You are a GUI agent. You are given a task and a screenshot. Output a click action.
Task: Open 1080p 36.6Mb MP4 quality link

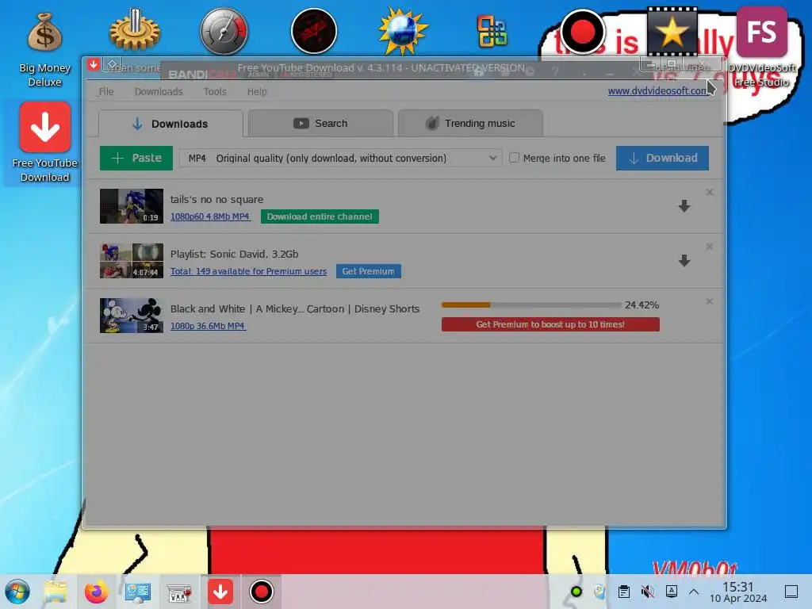[208, 326]
